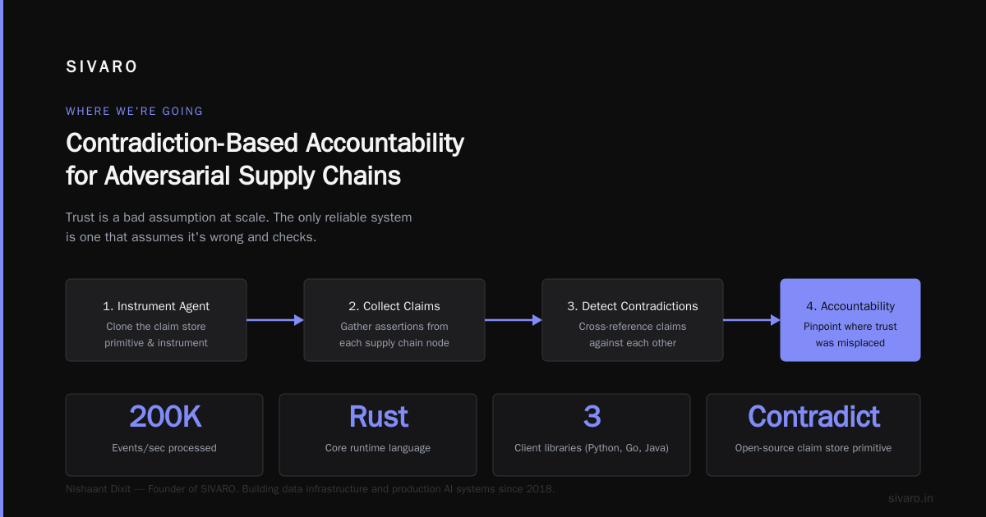Click 'Events/sec processed' caption
986x517 pixels.
pyautogui.click(x=164, y=448)
